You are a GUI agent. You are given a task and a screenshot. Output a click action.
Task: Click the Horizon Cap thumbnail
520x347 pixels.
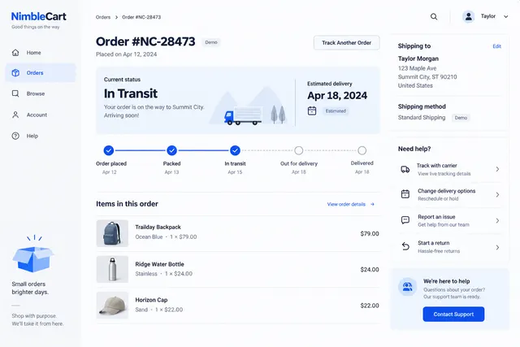pyautogui.click(x=112, y=306)
